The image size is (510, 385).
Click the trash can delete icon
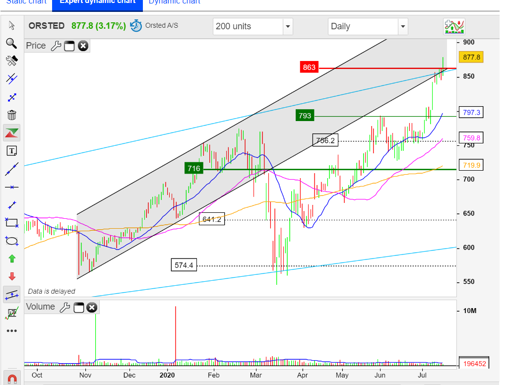click(12, 115)
